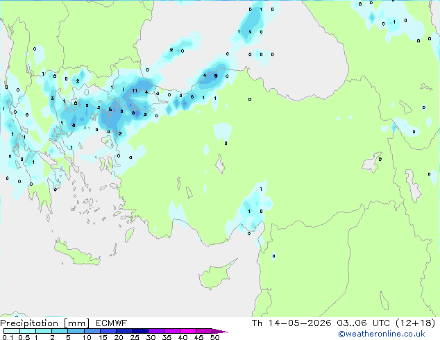Select the 25–30 mm dark blue swatch
Viewport: 440px width, 340px height.
point(140,331)
